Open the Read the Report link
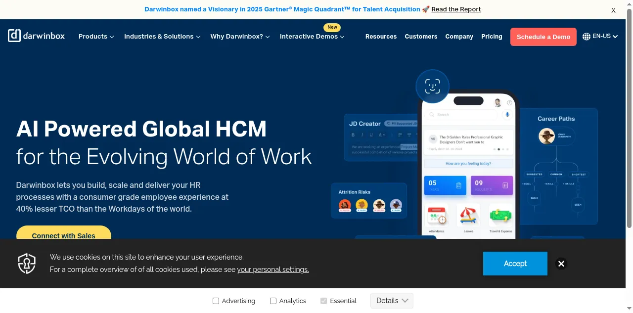Image resolution: width=633 pixels, height=313 pixels. pyautogui.click(x=456, y=9)
